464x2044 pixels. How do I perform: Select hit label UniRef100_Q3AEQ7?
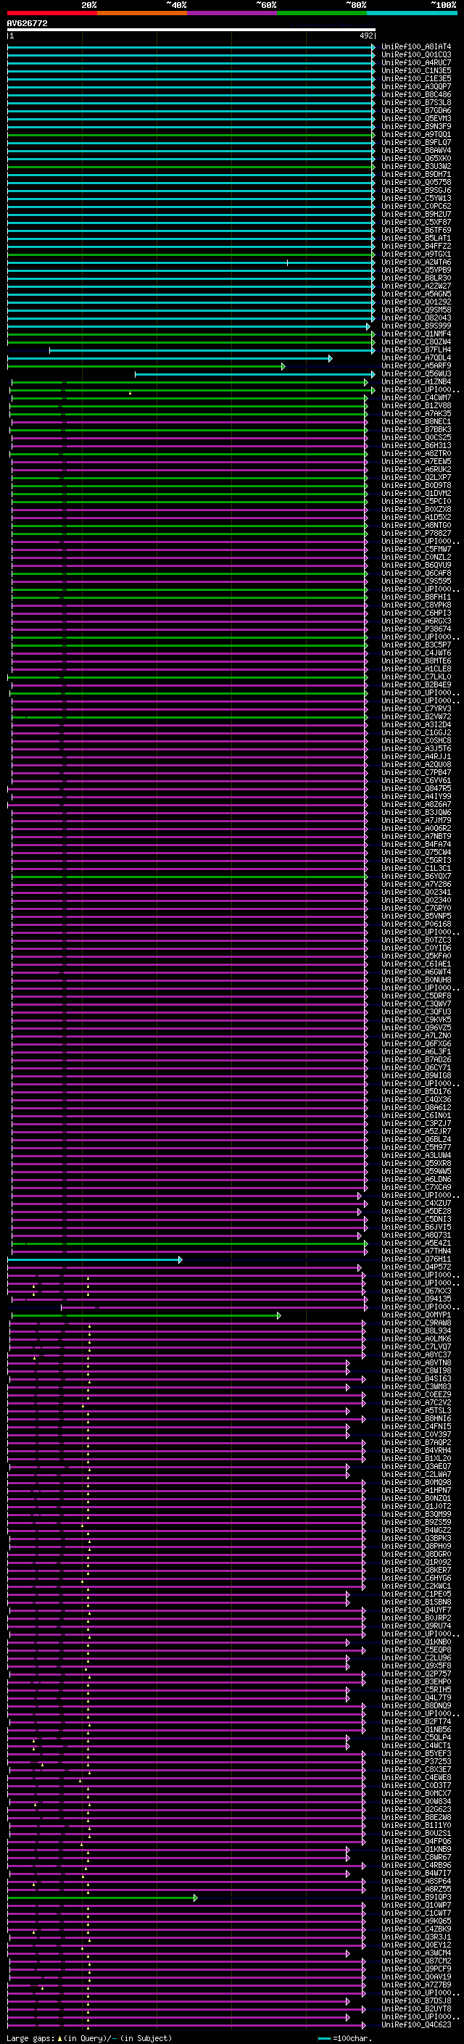point(415,1467)
